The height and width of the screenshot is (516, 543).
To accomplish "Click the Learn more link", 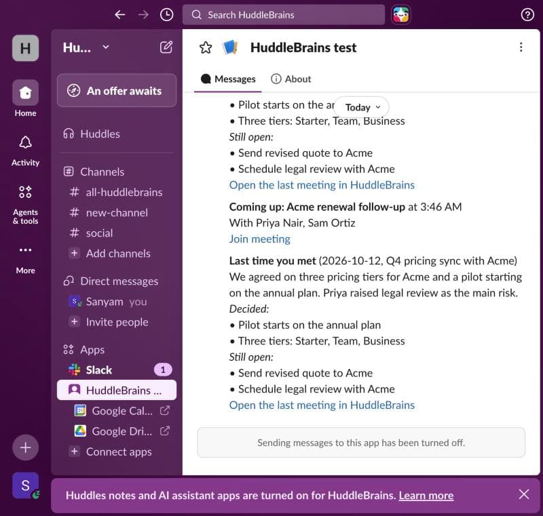I will pyautogui.click(x=426, y=495).
